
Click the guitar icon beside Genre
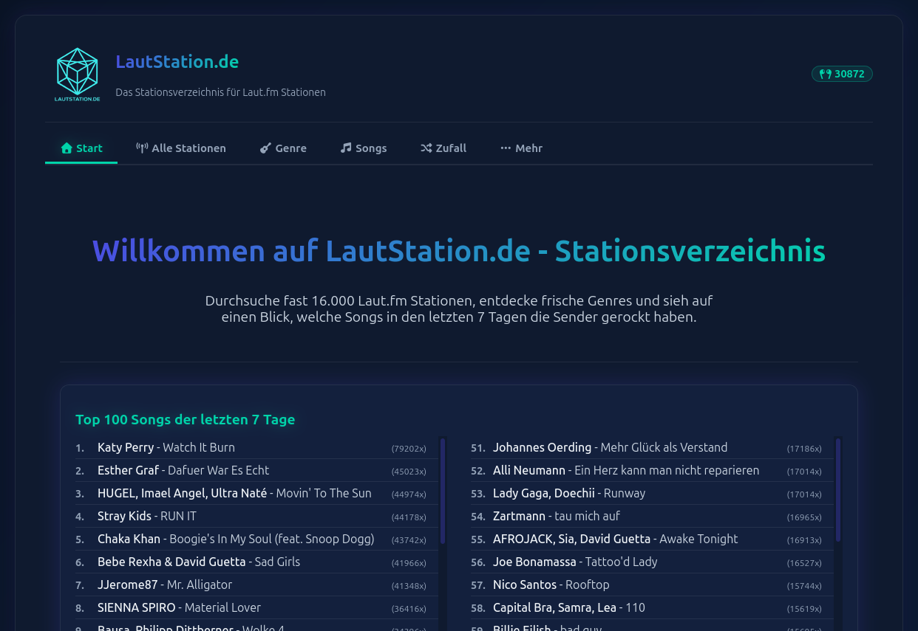(x=265, y=148)
